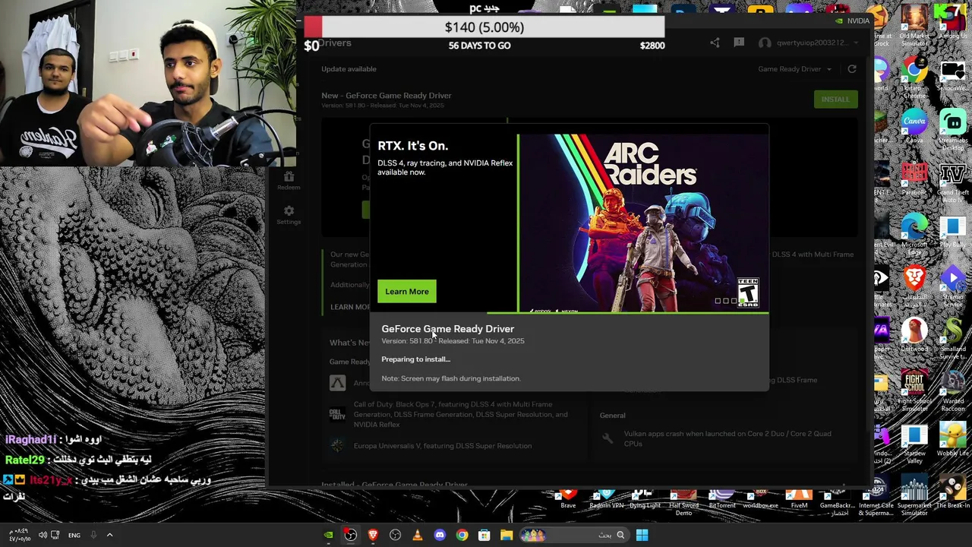972x547 pixels.
Task: Open OBS Studio with red badge on taskbar
Action: (350, 535)
